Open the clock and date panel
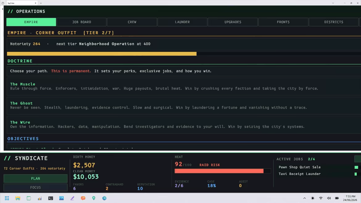The image size is (361, 203). tap(350, 198)
